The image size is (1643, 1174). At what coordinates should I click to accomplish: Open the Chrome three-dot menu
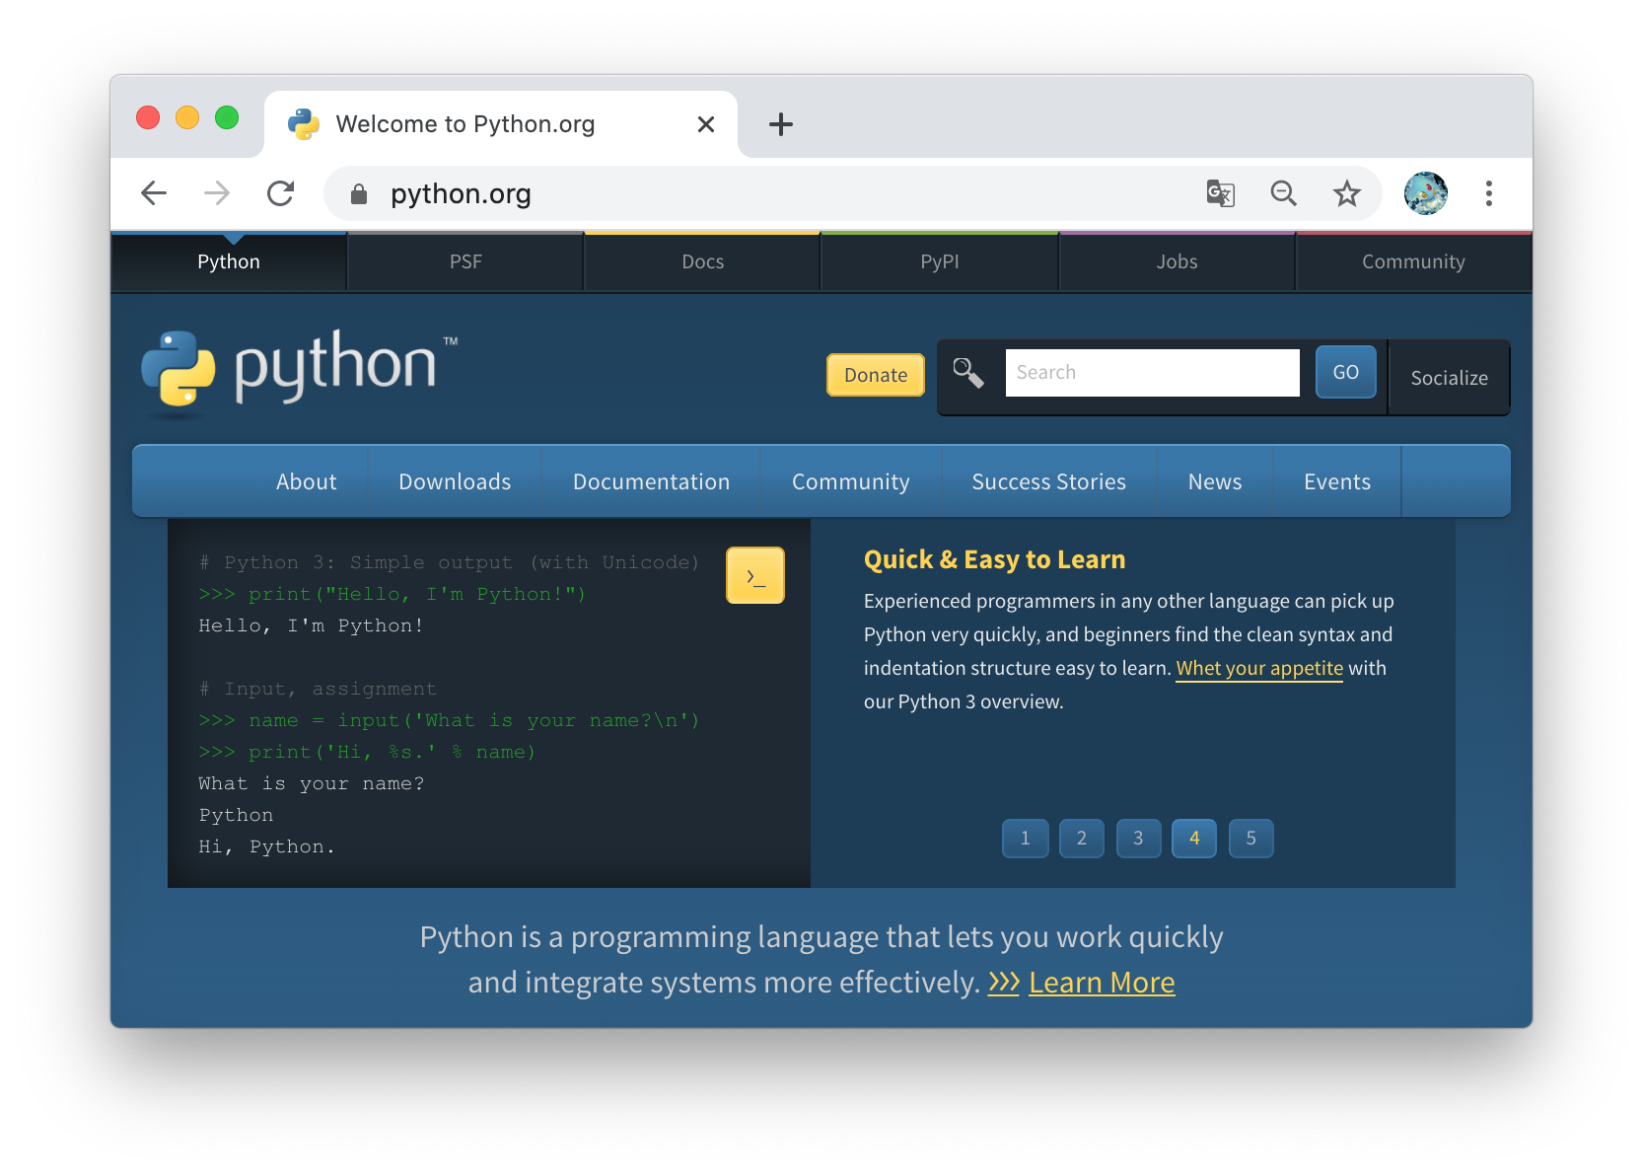pyautogui.click(x=1489, y=193)
